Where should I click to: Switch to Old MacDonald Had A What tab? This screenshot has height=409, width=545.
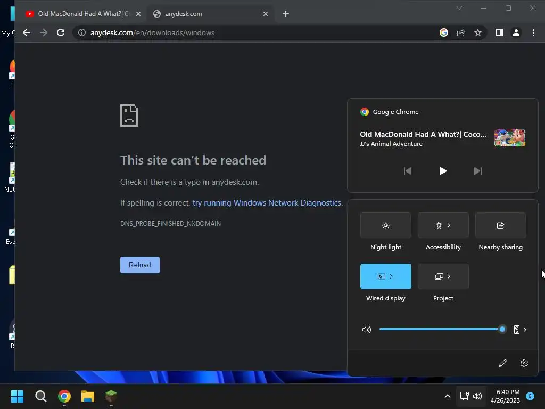pos(84,14)
